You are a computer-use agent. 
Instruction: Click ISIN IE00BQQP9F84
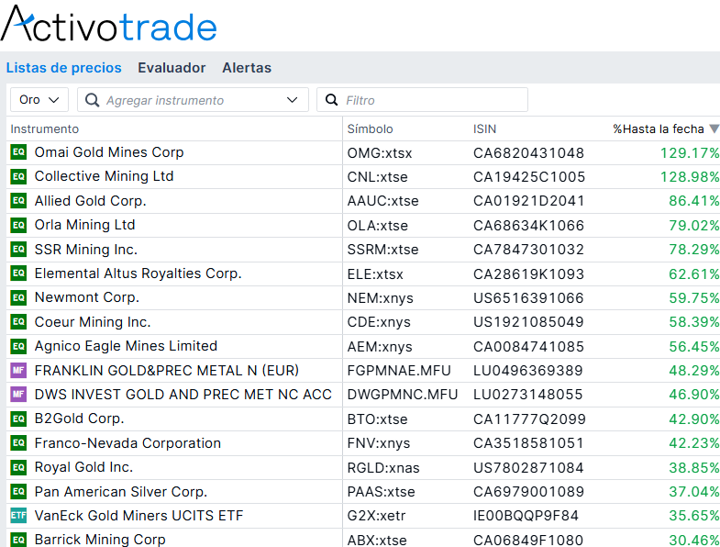(526, 516)
